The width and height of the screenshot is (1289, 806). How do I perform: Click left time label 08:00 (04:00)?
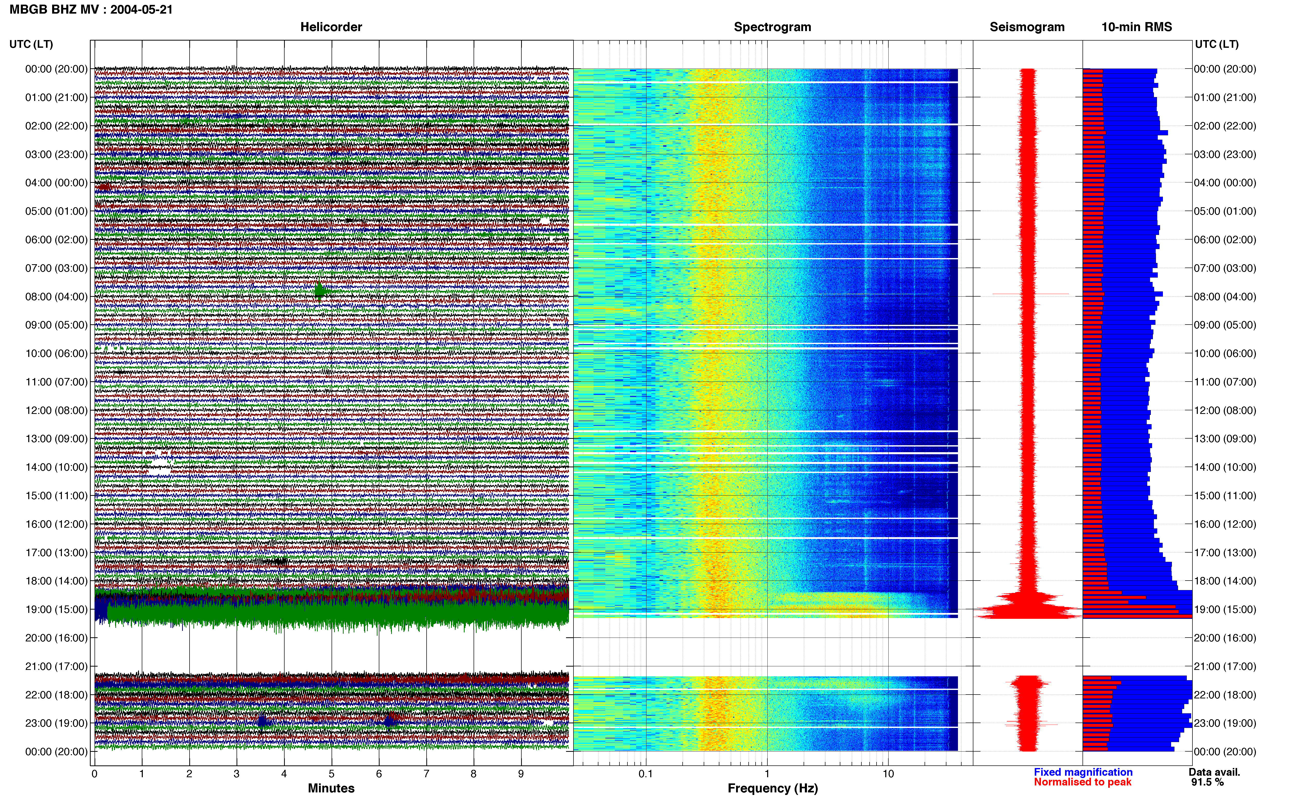tap(57, 296)
